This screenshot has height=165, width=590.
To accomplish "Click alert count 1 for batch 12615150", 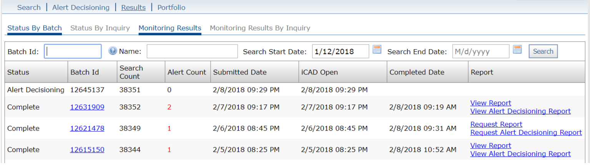I will click(x=170, y=150).
